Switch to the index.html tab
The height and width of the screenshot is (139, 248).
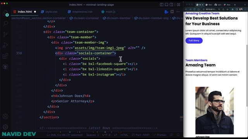point(24,12)
